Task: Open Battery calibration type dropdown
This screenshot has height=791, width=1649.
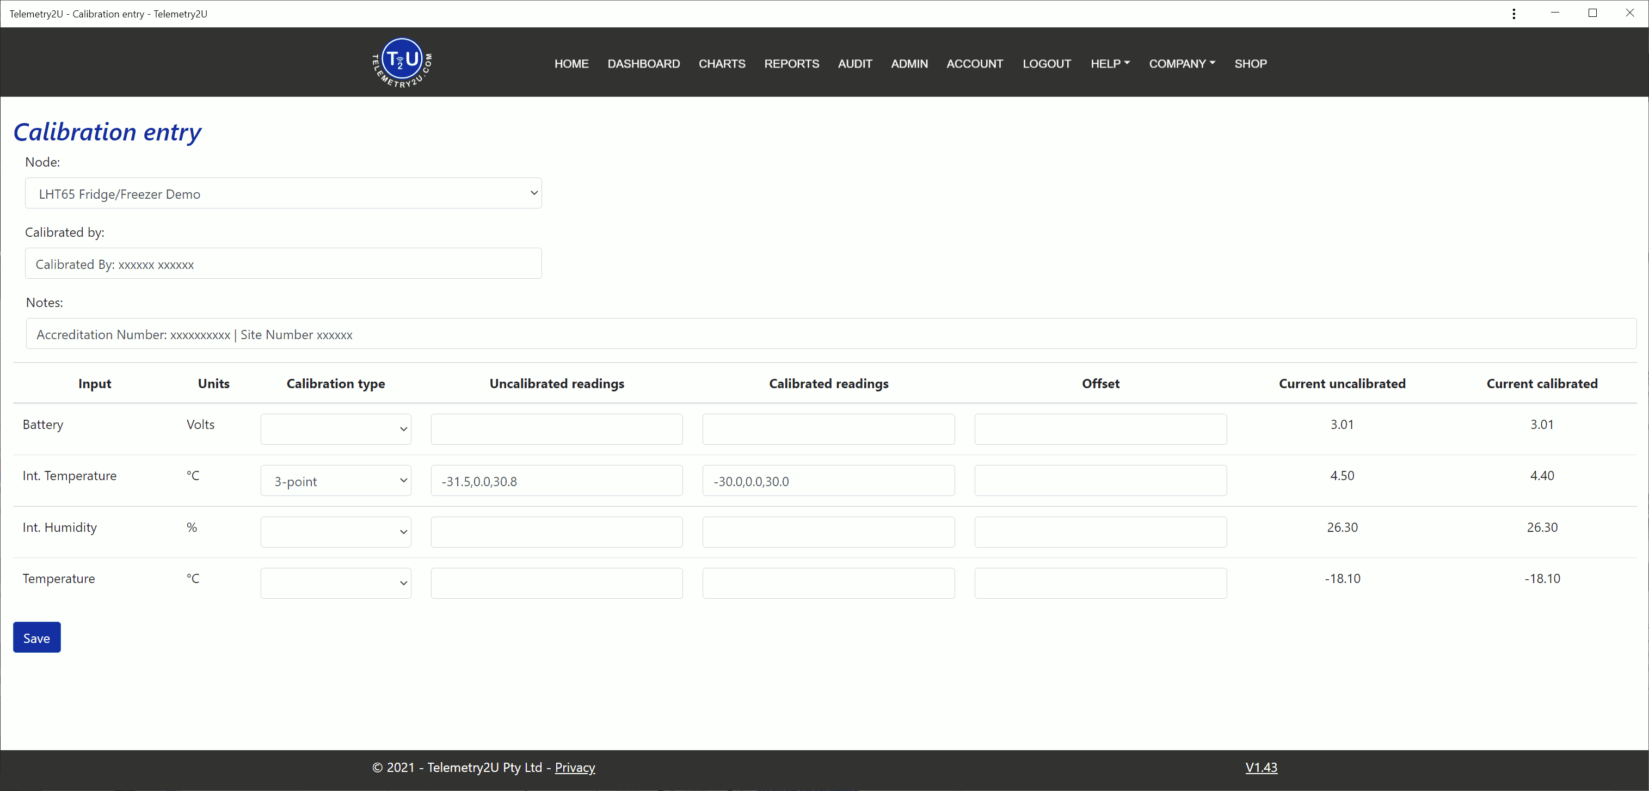Action: (x=335, y=429)
